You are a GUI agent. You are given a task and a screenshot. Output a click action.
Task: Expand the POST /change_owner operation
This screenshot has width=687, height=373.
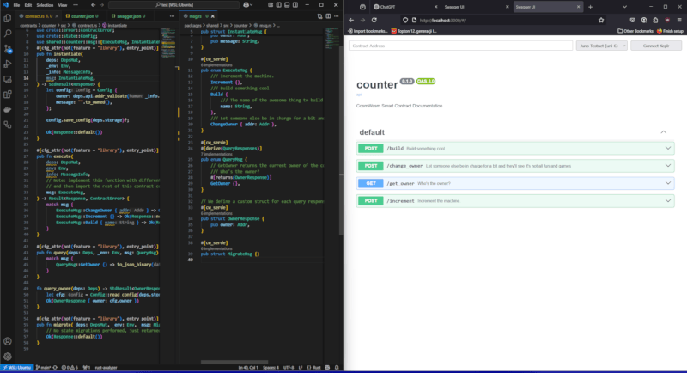[515, 166]
